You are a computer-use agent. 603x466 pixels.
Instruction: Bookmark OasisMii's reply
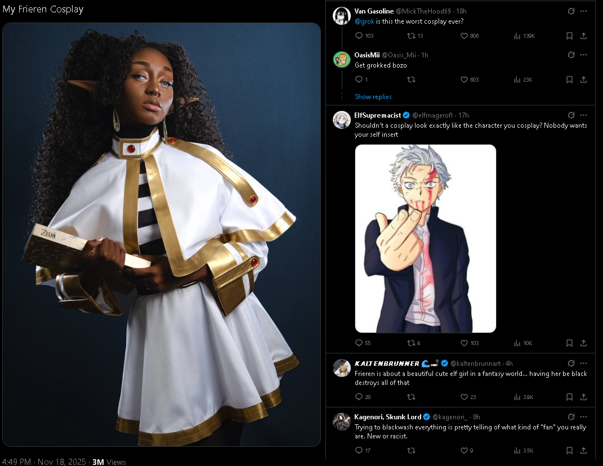pyautogui.click(x=570, y=79)
